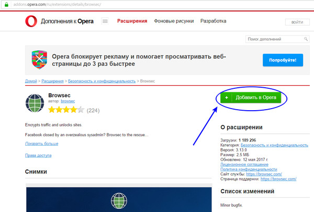Click the Browsec globe extension icon
This screenshot has width=314, height=212.
point(35,103)
